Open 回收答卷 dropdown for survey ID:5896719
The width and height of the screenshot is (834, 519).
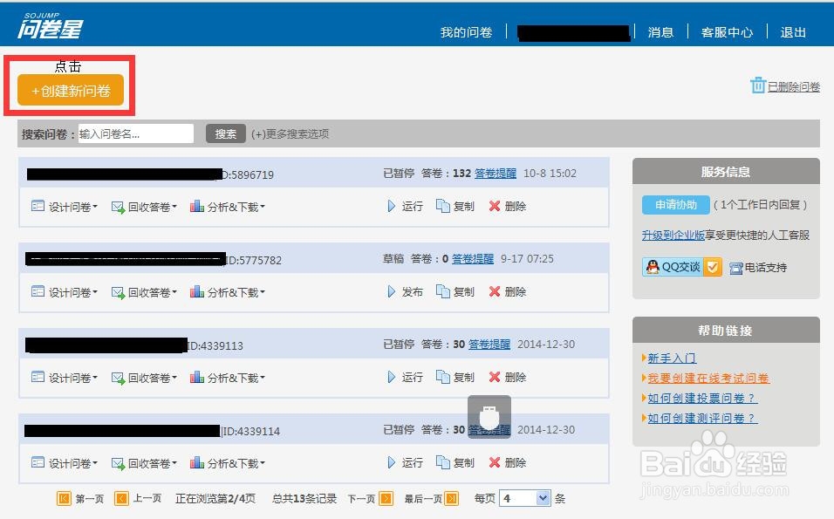(144, 207)
